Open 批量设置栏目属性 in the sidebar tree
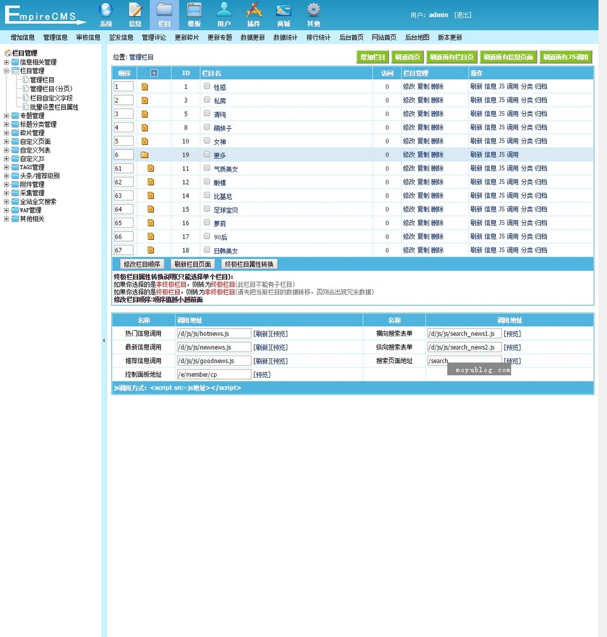The width and height of the screenshot is (607, 637). (54, 107)
